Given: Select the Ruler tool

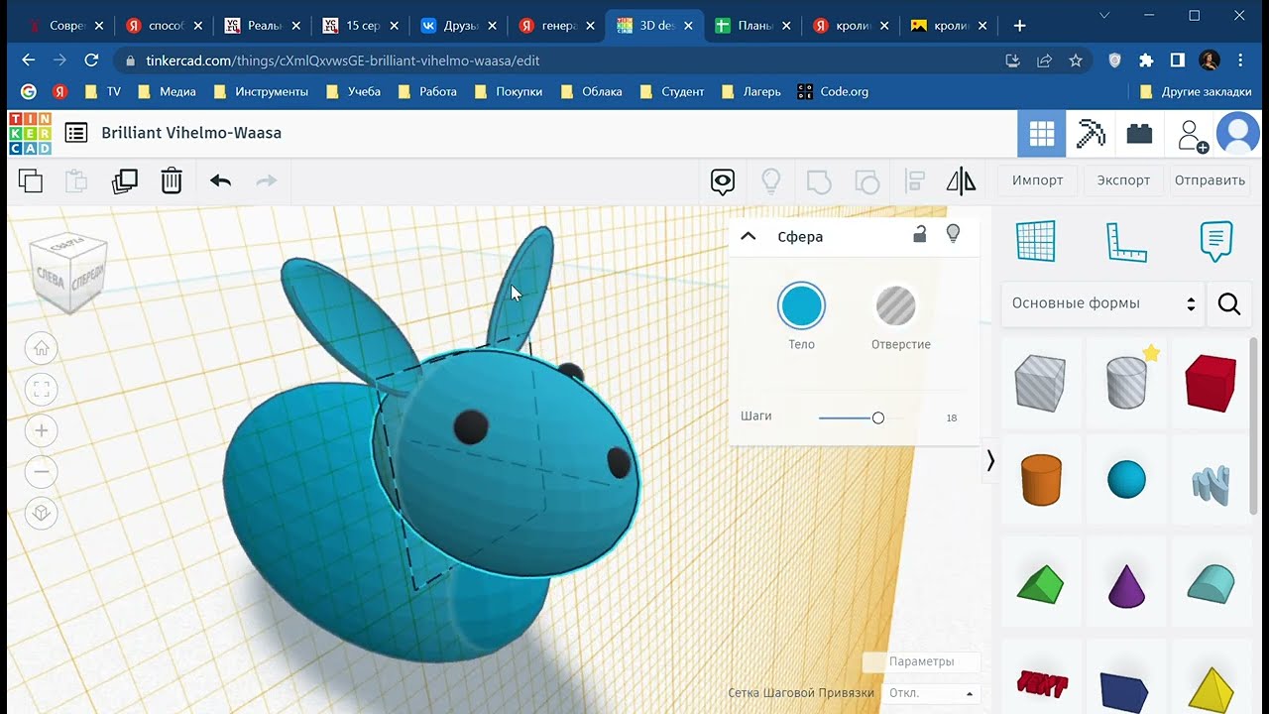Looking at the screenshot, I should [1126, 241].
